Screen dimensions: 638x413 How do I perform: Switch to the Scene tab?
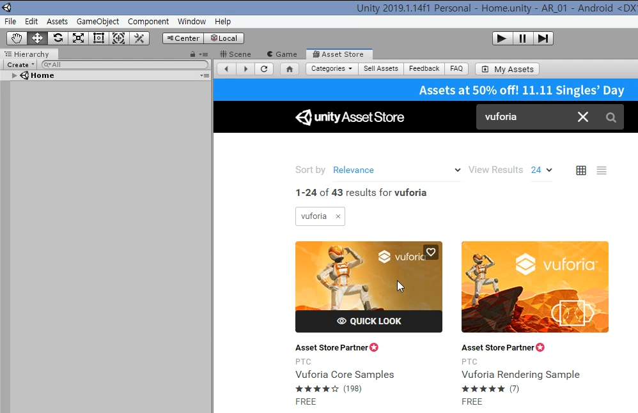235,54
